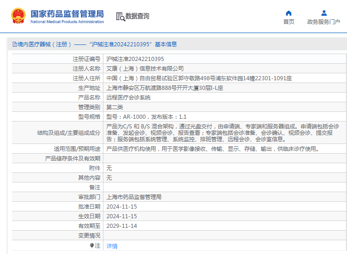
Task: Select product name 远程医疗会诊系统
Action: coord(128,98)
